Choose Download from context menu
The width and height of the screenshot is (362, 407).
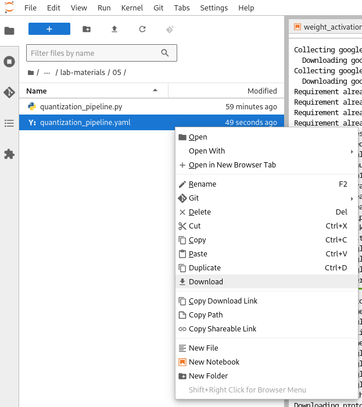pyautogui.click(x=267, y=281)
